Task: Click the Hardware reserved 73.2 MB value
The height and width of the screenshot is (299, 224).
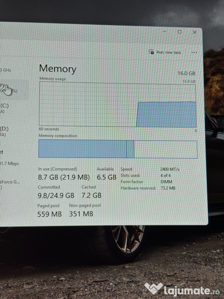Action: 168,188
